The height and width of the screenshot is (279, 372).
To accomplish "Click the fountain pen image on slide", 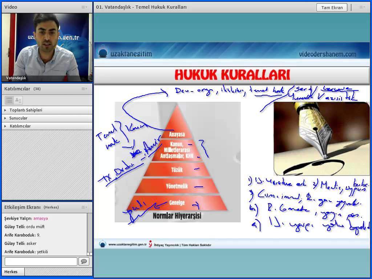I will [x=321, y=138].
